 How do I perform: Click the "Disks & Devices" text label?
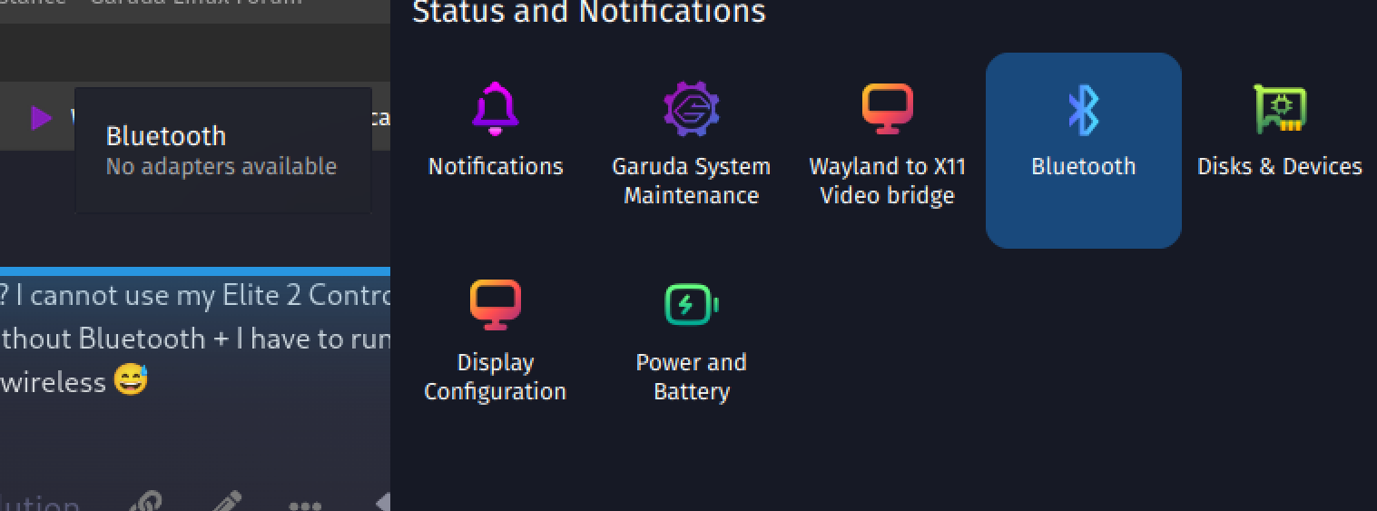tap(1280, 166)
